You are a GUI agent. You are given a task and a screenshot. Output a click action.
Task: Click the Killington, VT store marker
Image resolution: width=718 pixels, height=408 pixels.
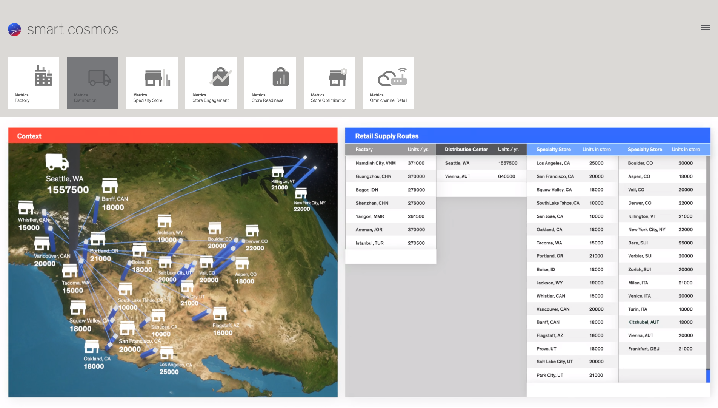pos(278,172)
